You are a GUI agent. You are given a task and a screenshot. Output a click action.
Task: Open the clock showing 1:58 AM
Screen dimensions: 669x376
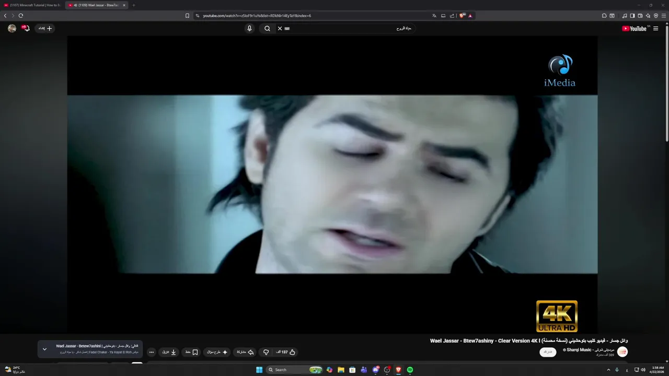[x=658, y=370]
